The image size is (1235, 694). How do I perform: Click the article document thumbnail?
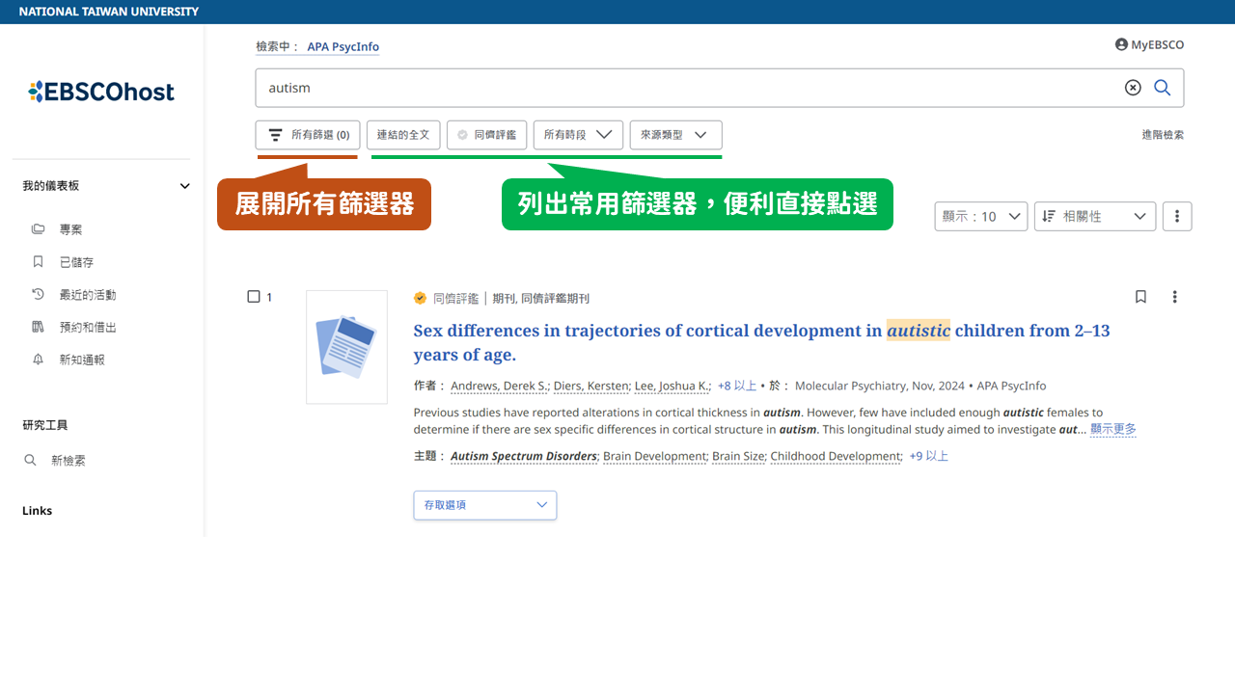pyautogui.click(x=346, y=347)
